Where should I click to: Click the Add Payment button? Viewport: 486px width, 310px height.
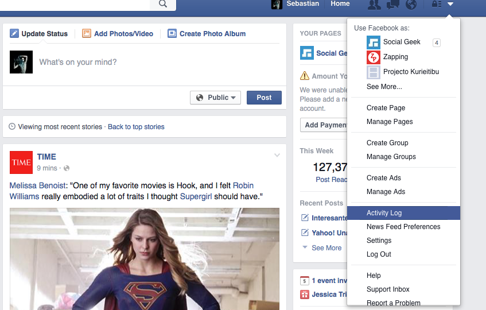pyautogui.click(x=324, y=125)
